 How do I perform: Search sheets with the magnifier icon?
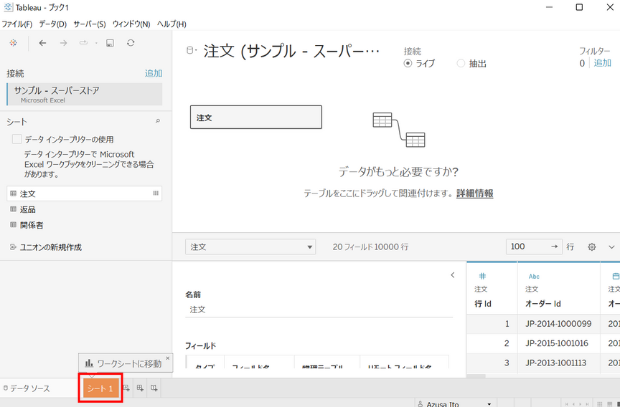pos(158,122)
